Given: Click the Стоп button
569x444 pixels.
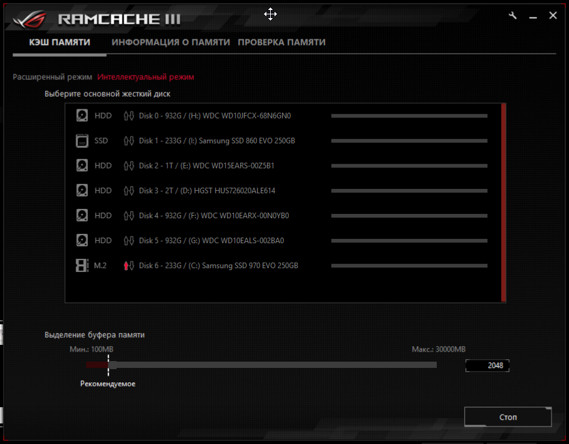Looking at the screenshot, I should [508, 417].
